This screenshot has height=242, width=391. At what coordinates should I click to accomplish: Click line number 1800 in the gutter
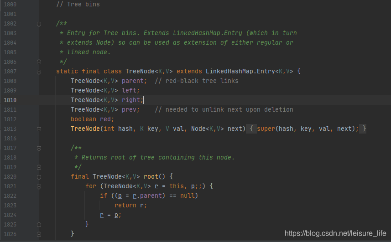tap(10, 5)
